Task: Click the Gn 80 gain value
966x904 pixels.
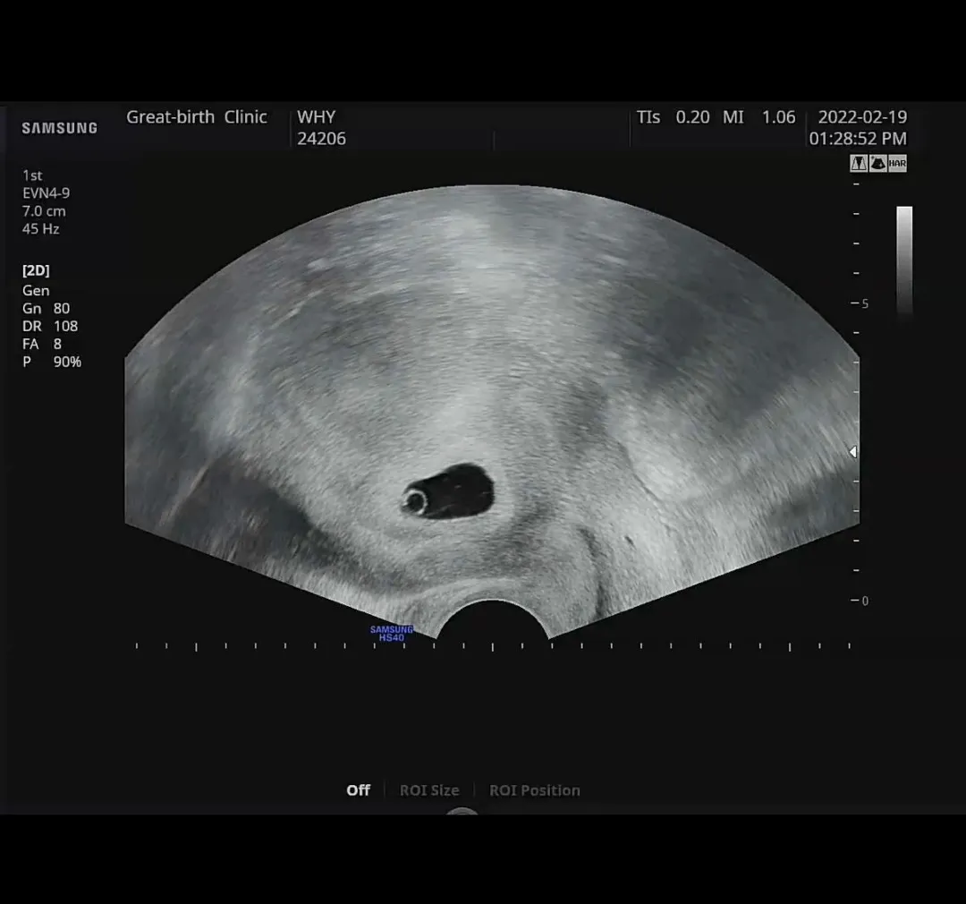Action: coord(47,308)
